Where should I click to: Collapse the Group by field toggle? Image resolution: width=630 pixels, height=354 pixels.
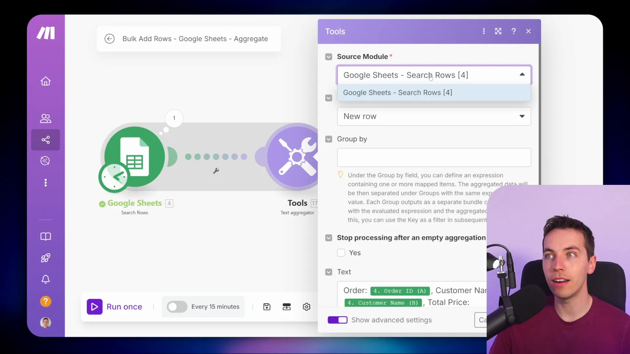coord(328,139)
